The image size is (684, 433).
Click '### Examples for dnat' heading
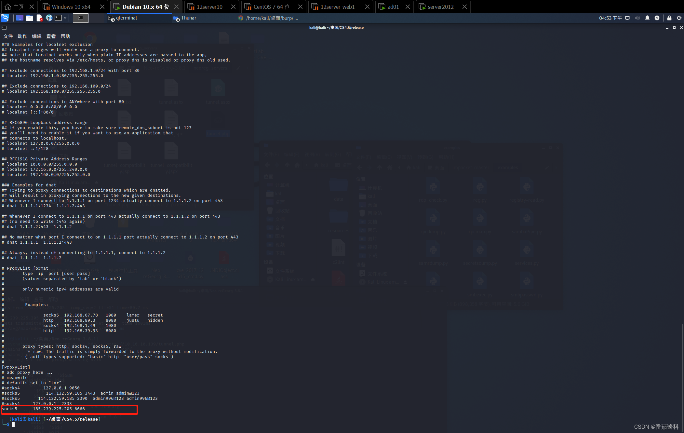29,185
